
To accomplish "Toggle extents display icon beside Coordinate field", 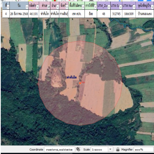I will pos(78,149).
